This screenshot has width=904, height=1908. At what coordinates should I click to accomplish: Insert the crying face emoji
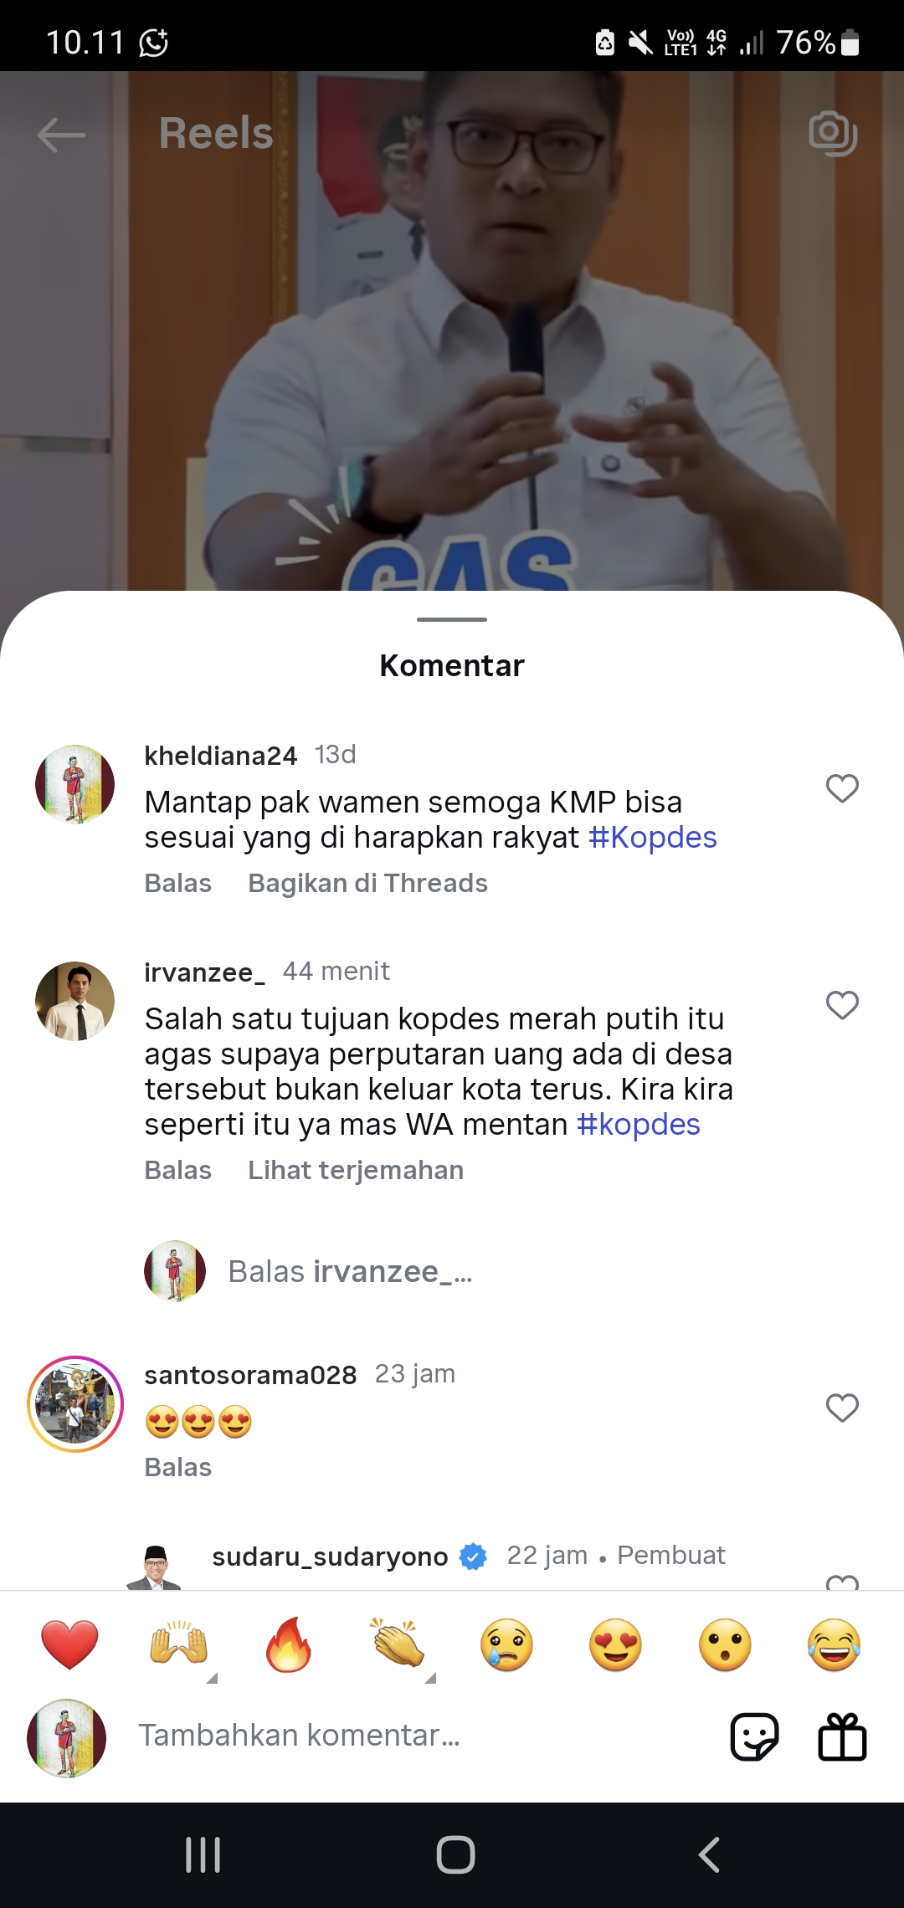(506, 1644)
